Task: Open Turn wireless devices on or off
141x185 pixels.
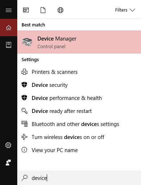Action: click(79, 137)
